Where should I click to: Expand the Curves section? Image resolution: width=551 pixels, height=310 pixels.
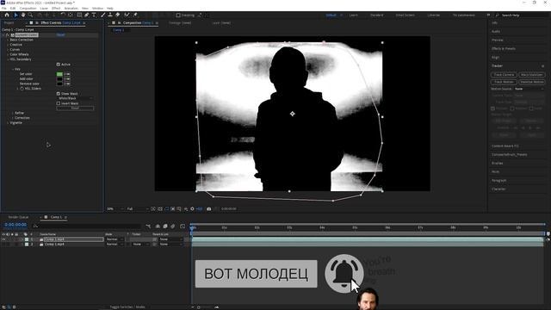[8, 50]
